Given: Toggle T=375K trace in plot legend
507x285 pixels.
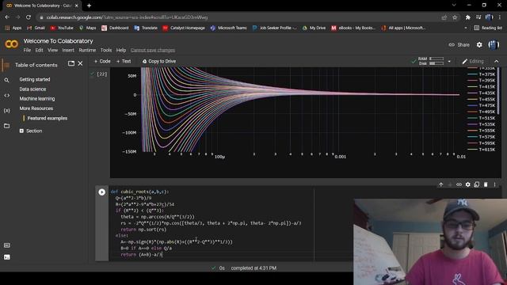Looking at the screenshot, I should tap(481, 74).
